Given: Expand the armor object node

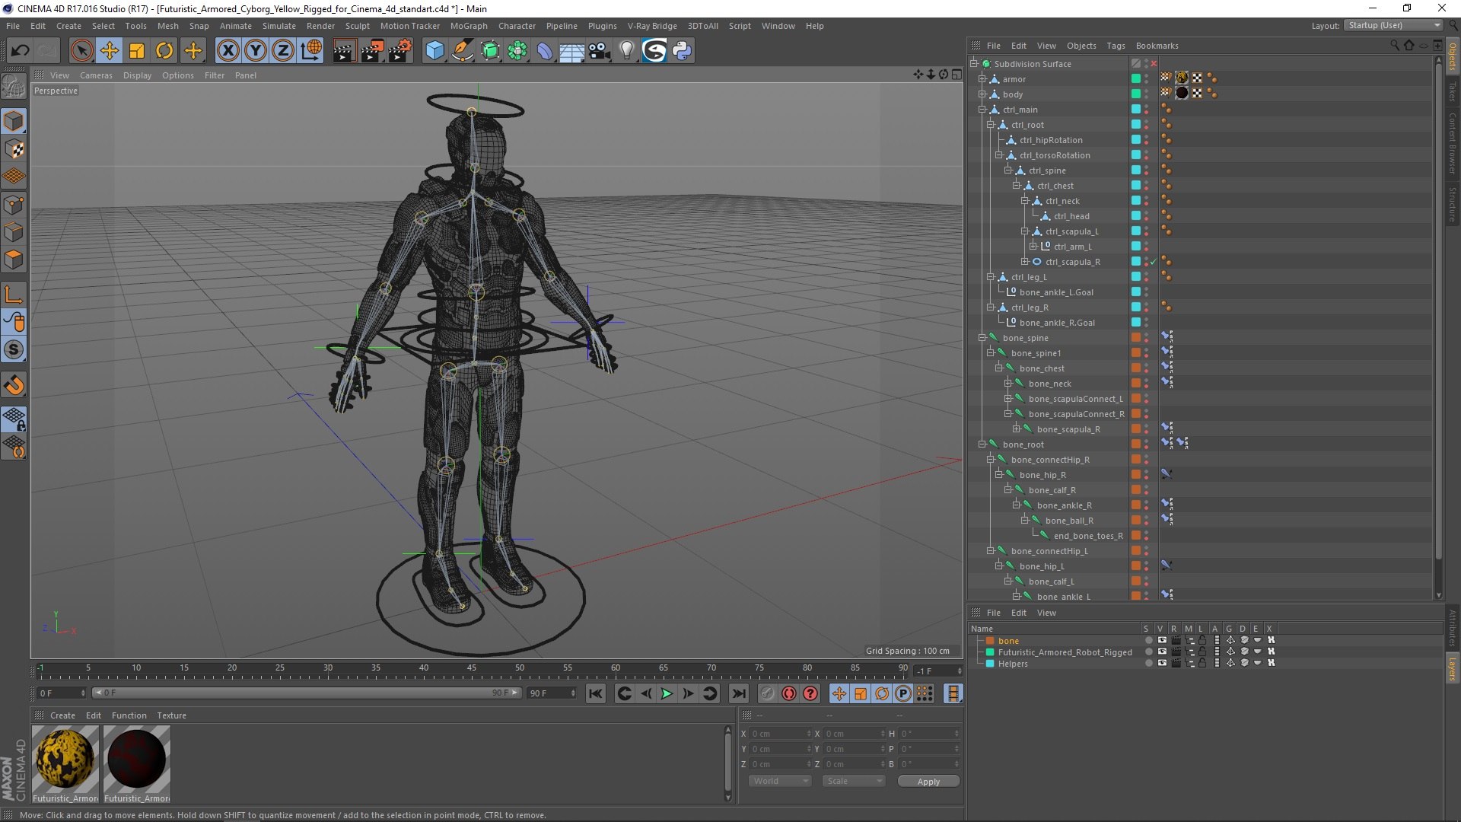Looking at the screenshot, I should [982, 79].
